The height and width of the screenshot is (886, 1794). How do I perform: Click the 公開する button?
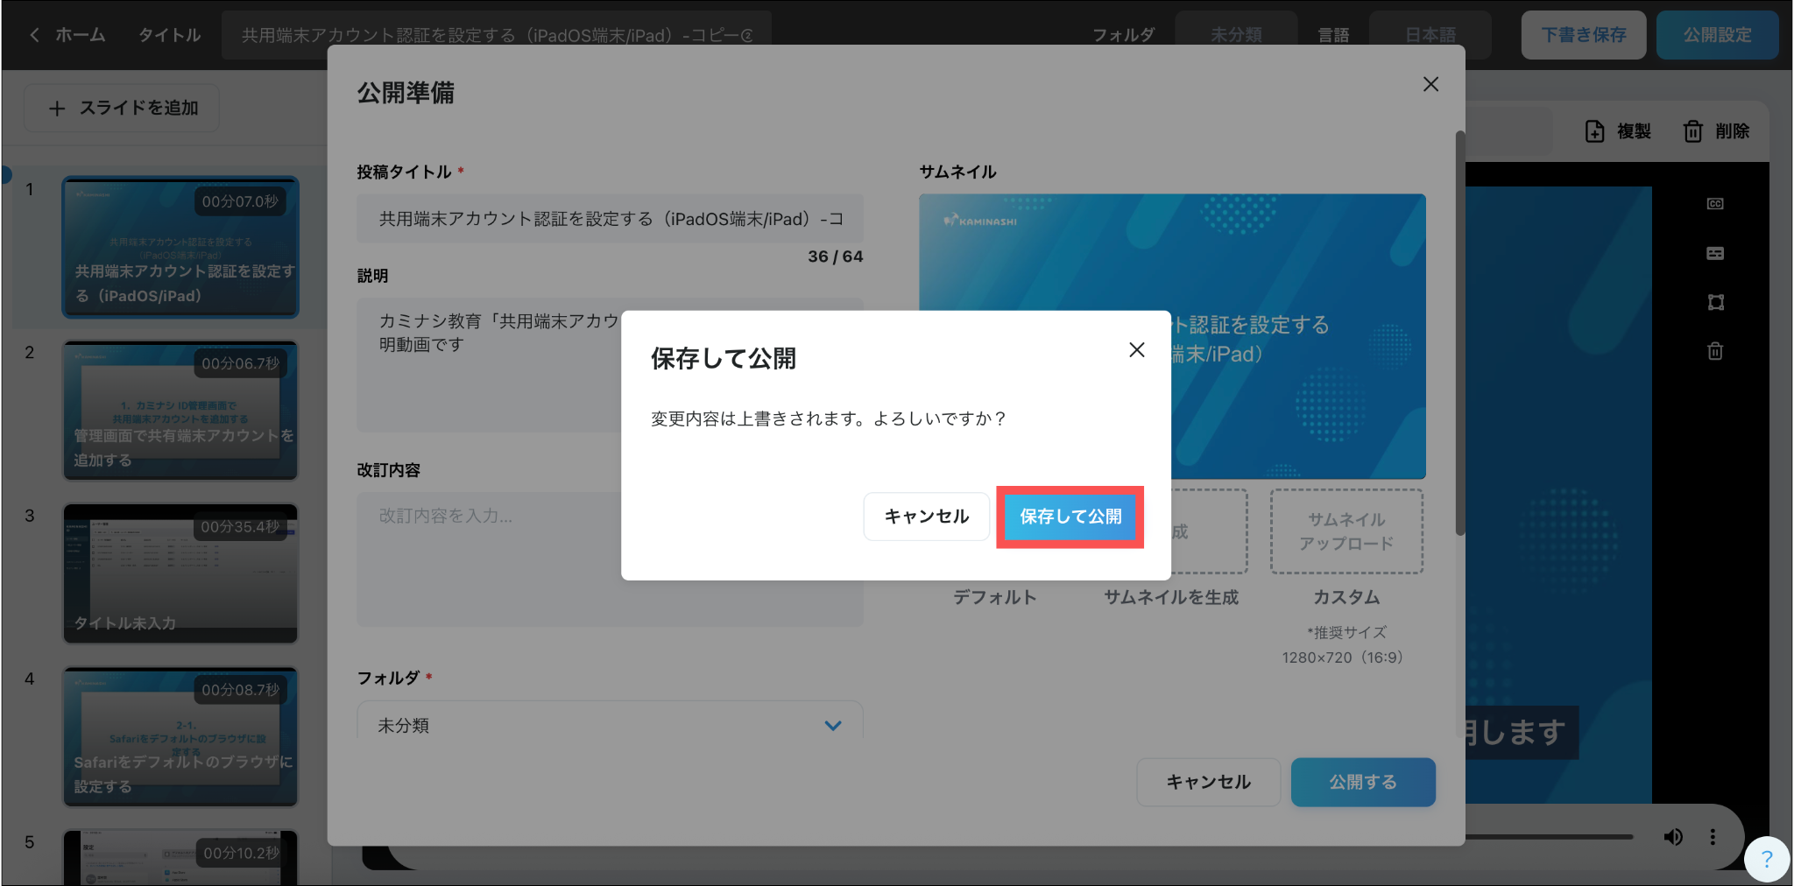1363,782
